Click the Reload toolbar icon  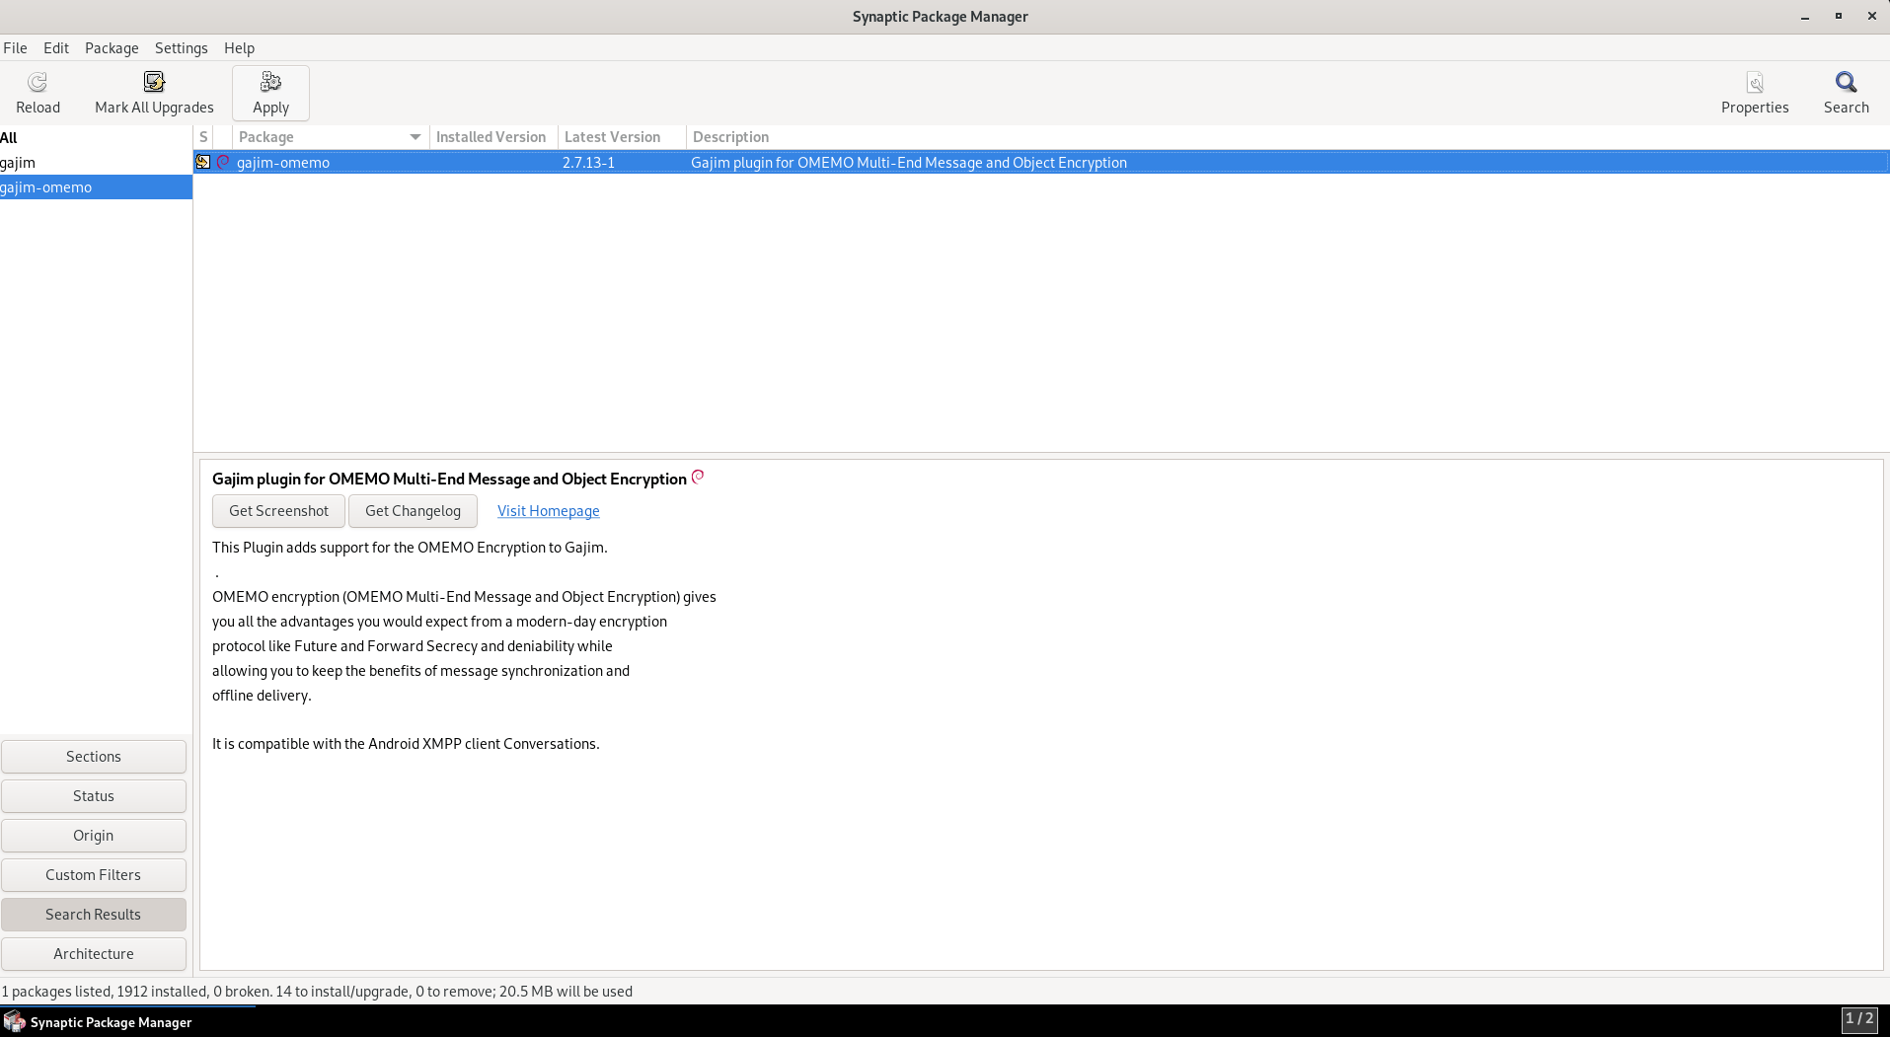click(38, 83)
